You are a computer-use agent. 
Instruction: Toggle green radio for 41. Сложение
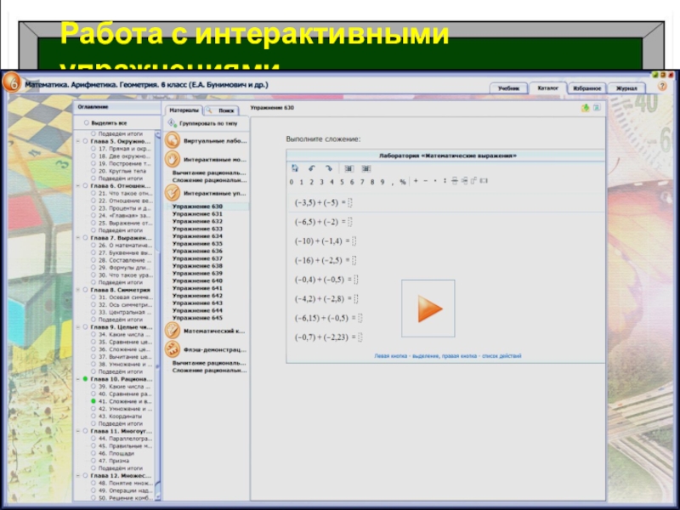pyautogui.click(x=93, y=401)
